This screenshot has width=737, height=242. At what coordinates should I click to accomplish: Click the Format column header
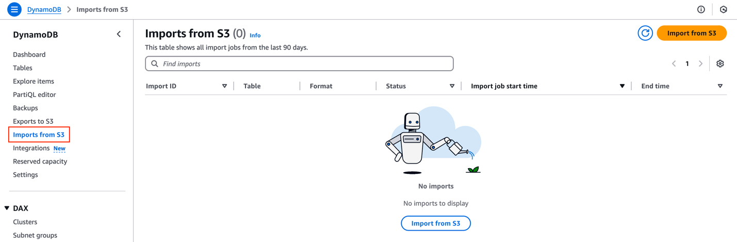321,86
